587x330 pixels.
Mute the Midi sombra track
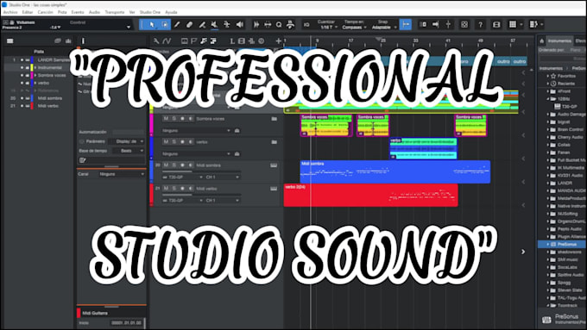(x=166, y=165)
